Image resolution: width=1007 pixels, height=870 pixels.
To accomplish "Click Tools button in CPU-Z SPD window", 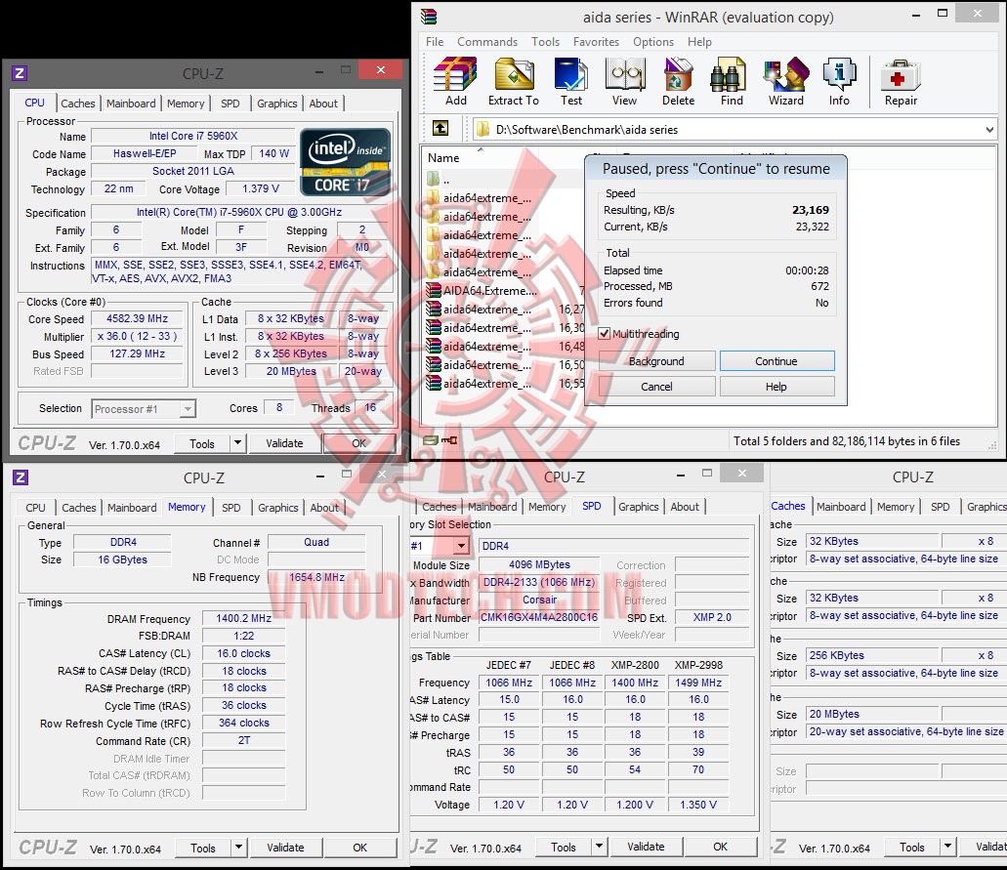I will point(564,847).
